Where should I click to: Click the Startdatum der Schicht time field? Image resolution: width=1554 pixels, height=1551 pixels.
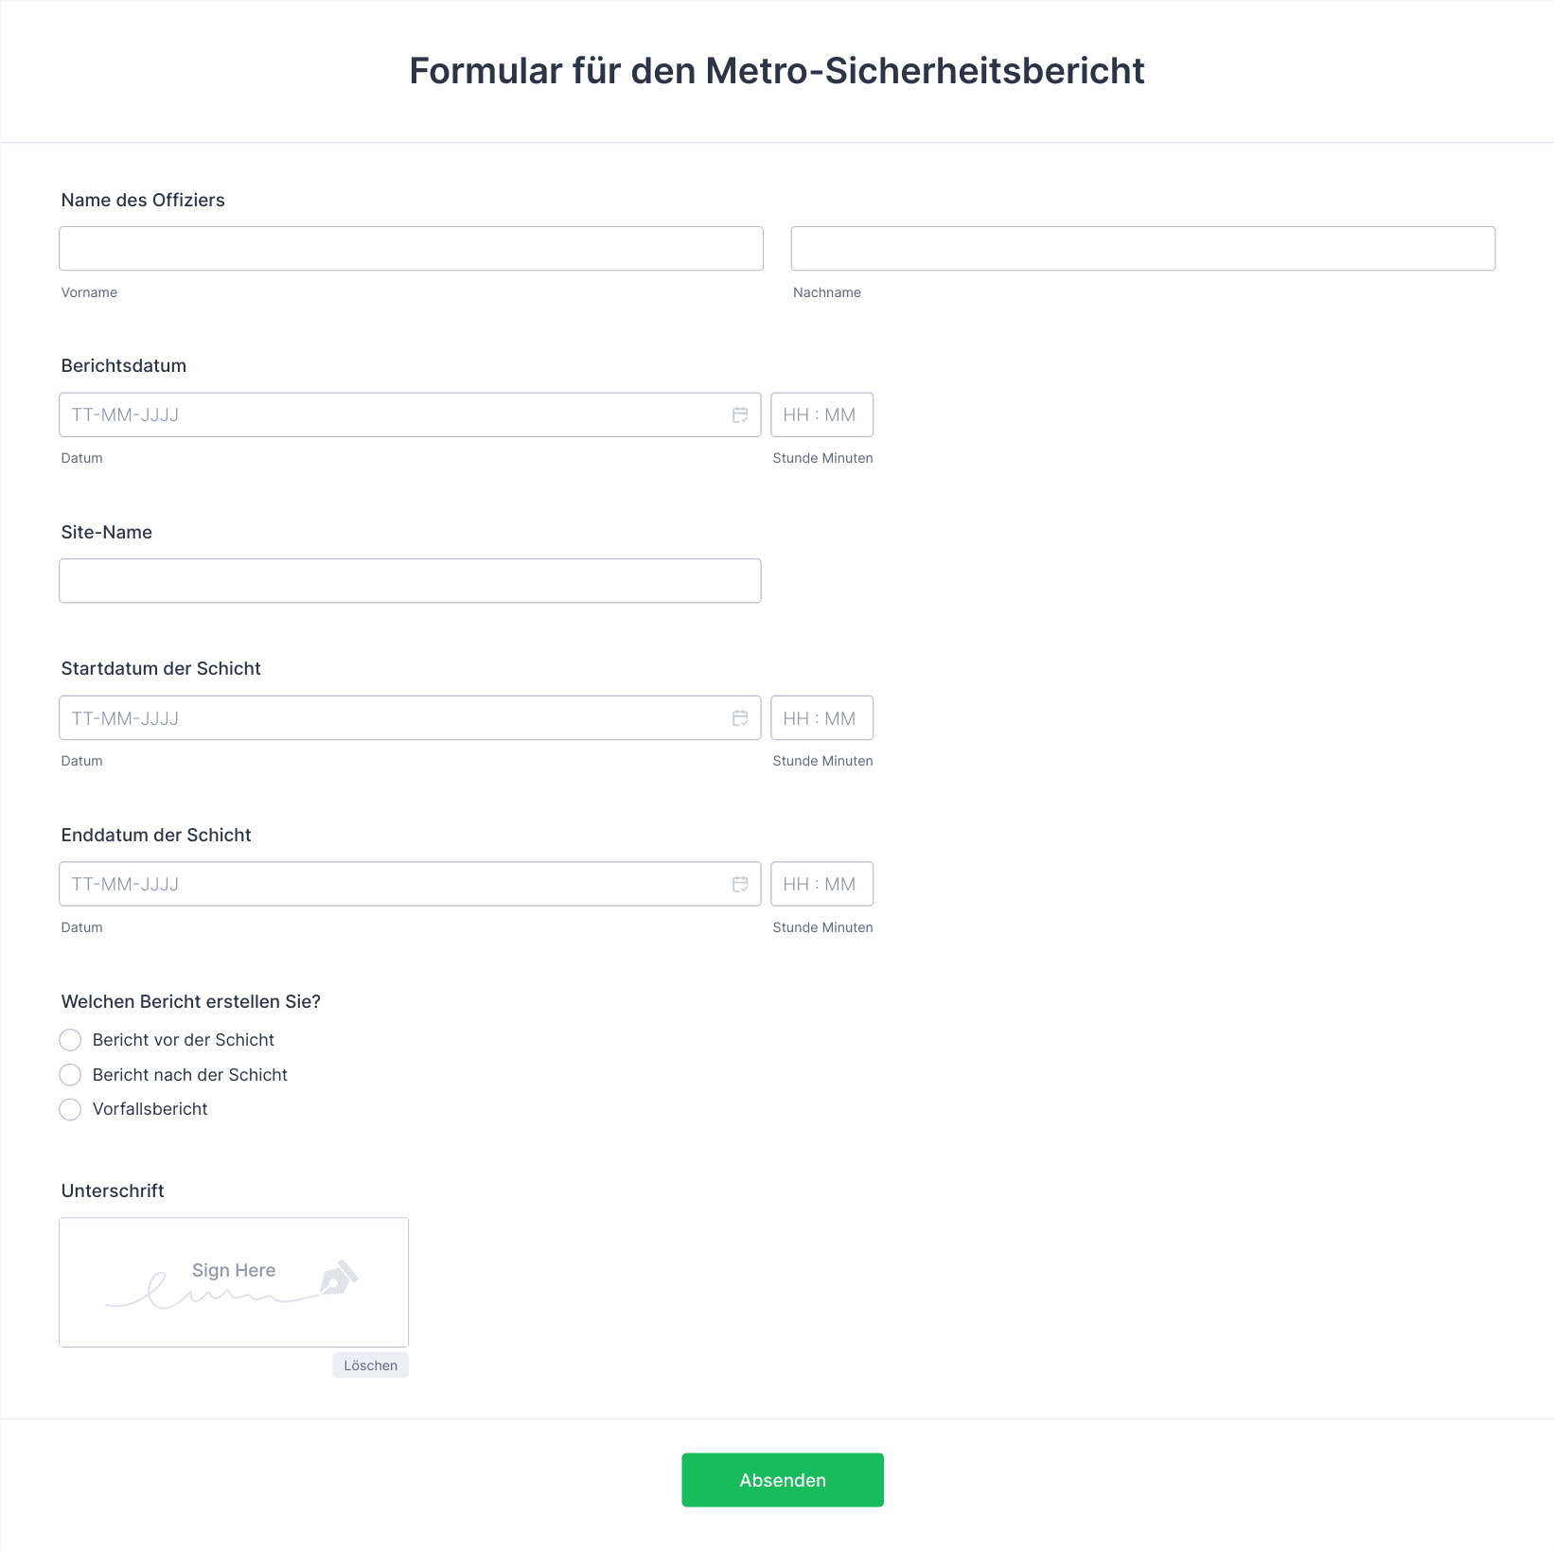pos(821,718)
